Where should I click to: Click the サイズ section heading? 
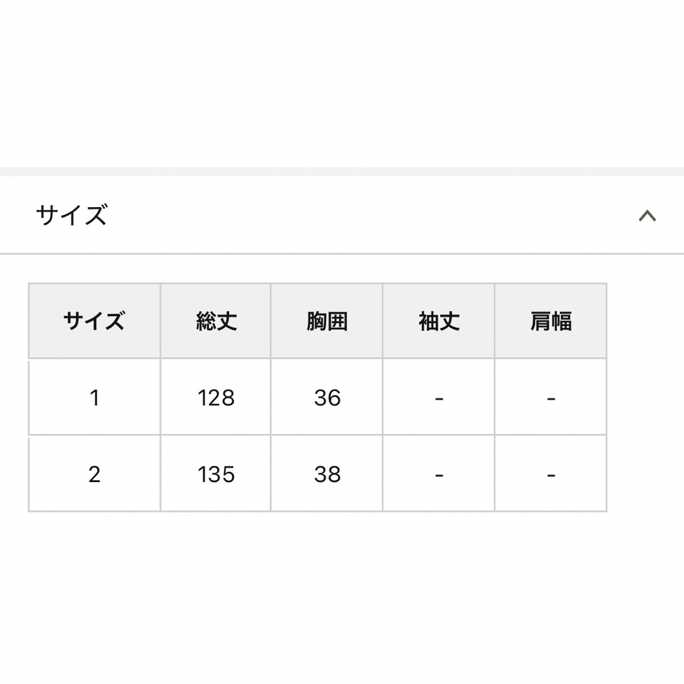(72, 215)
